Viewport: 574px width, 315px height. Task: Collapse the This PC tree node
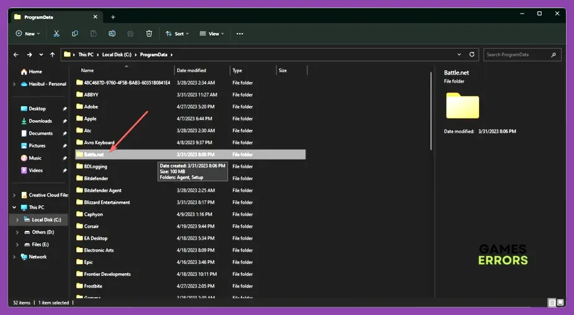[x=14, y=208]
